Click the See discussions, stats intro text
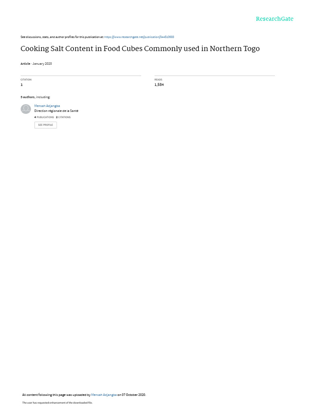Image resolution: width=309 pixels, height=412 pixels. pos(62,37)
